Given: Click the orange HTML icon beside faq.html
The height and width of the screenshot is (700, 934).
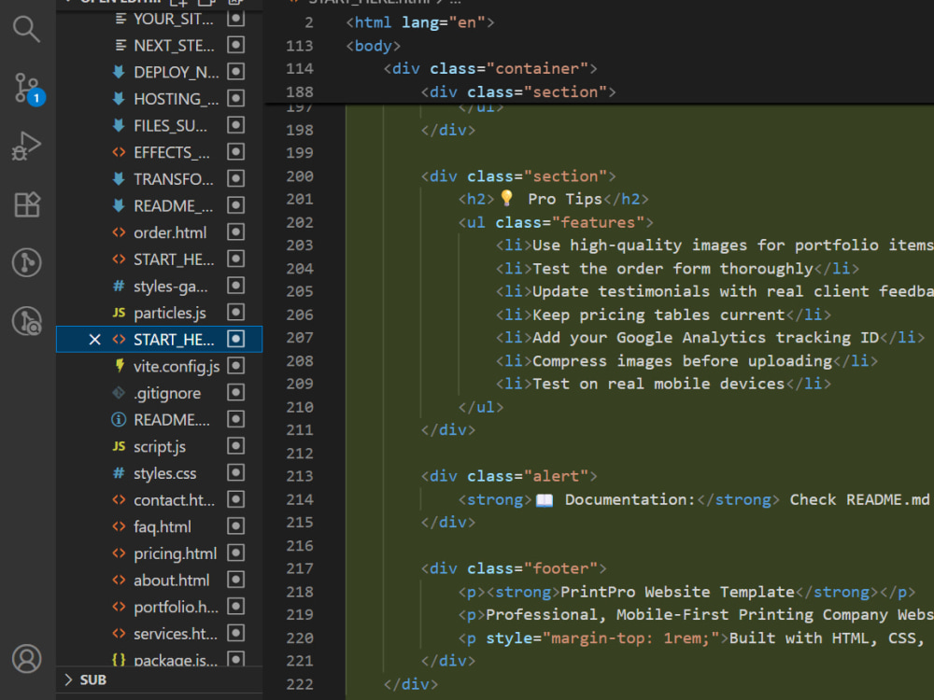Looking at the screenshot, I should tap(119, 526).
